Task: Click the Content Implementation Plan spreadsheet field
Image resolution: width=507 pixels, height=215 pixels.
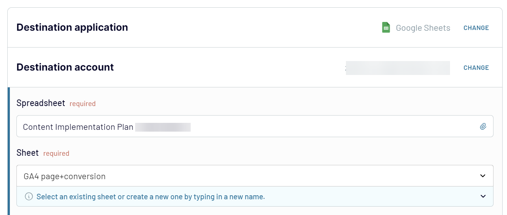Action: [255, 127]
